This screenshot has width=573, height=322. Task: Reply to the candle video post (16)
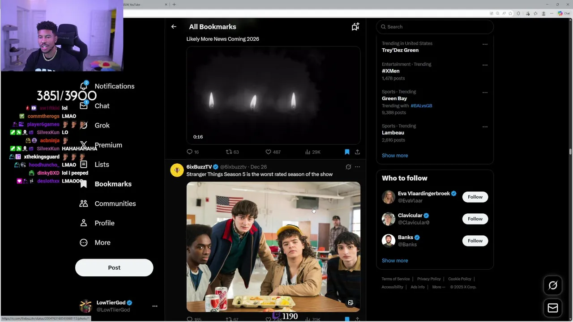tap(193, 152)
